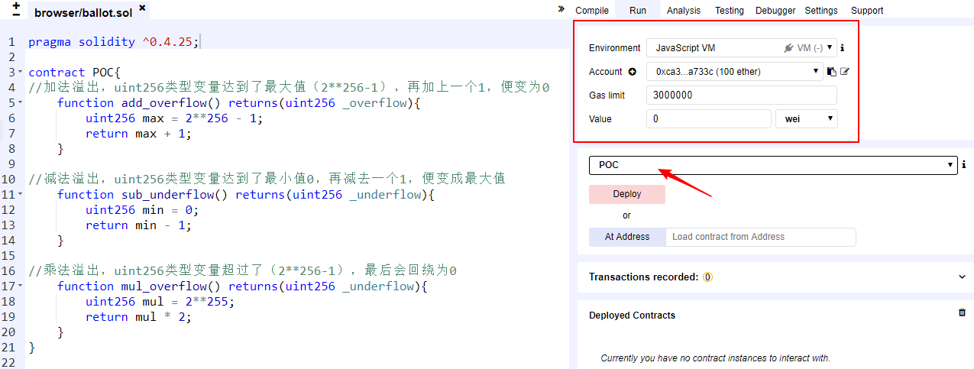This screenshot has width=974, height=369.
Task: Click the multiplication overflow comment on line 16
Action: click(x=242, y=271)
